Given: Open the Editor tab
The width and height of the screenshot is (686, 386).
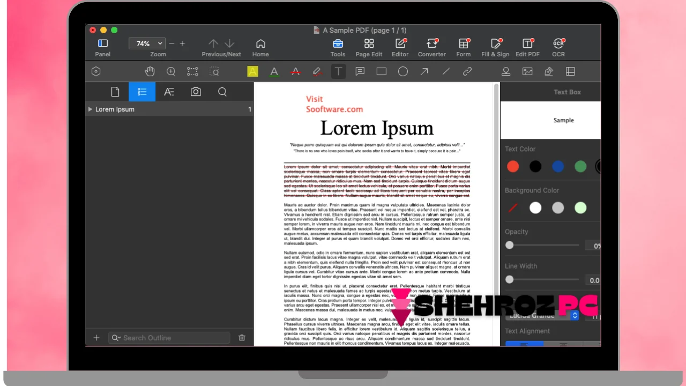Looking at the screenshot, I should 400,47.
